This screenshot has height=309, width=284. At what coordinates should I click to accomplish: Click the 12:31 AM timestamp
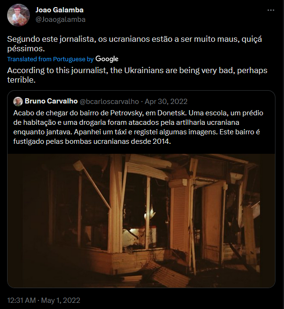[21, 300]
